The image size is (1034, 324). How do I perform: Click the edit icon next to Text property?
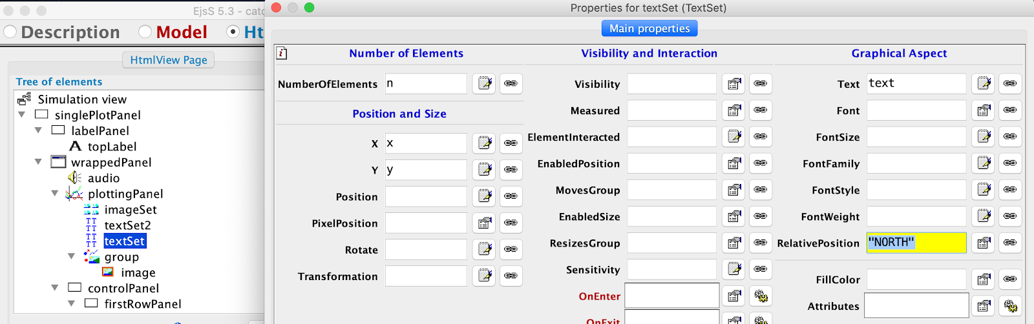(x=984, y=84)
